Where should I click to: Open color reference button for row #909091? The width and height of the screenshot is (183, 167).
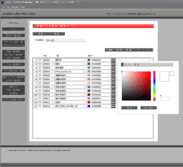[113, 99]
